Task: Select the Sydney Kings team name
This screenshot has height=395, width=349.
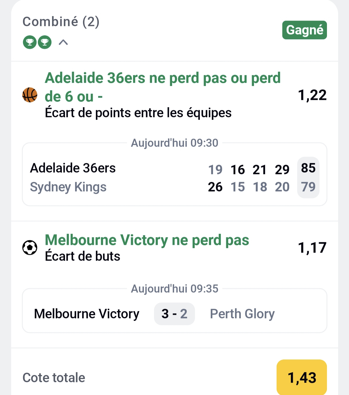Action: click(x=68, y=187)
